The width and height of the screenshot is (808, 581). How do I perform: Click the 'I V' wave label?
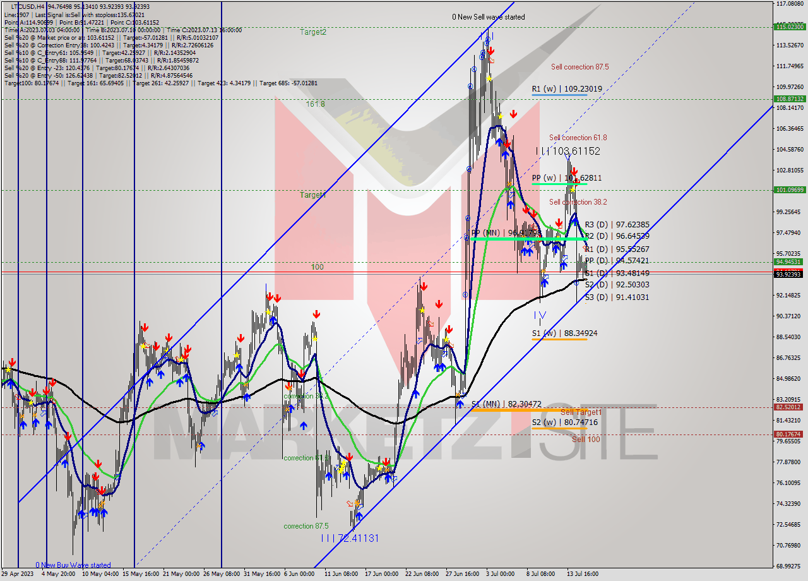click(x=540, y=315)
